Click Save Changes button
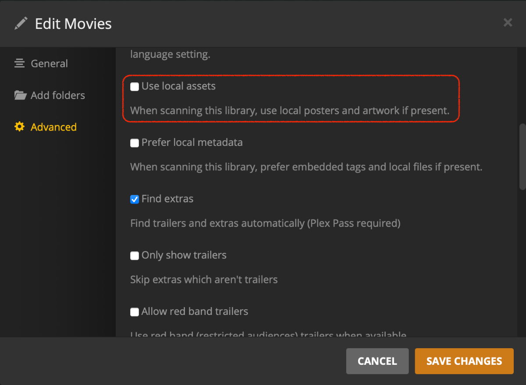 pyautogui.click(x=464, y=361)
